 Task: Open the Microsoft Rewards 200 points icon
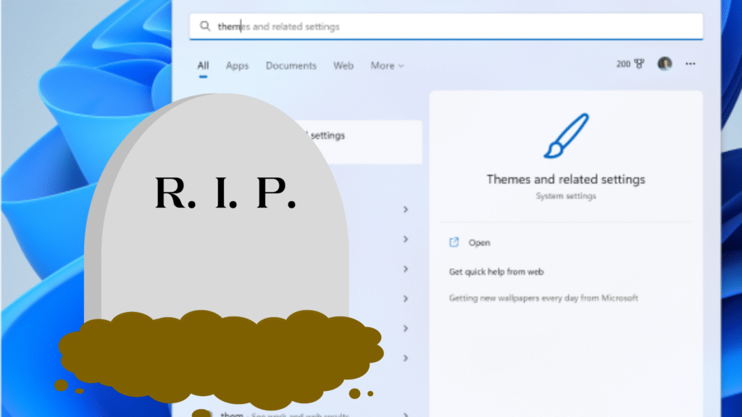coord(630,64)
